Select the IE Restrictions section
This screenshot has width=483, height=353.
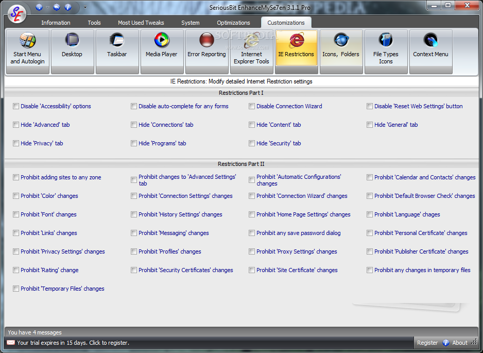tap(296, 52)
